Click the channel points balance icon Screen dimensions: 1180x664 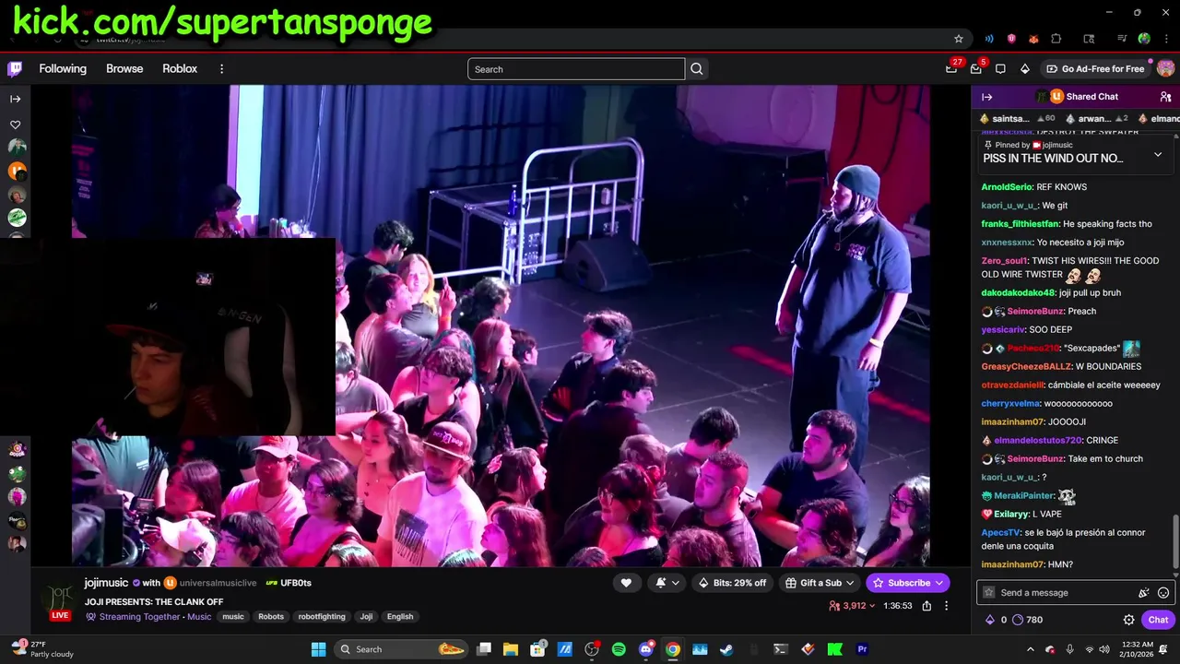point(1018,620)
